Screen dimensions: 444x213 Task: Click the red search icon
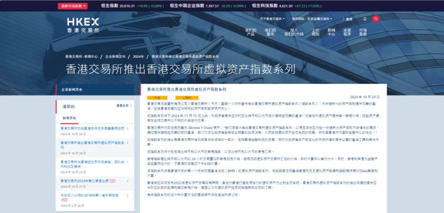click(376, 18)
